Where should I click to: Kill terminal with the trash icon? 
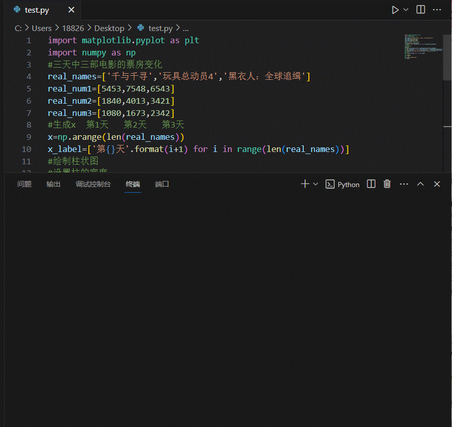point(387,184)
